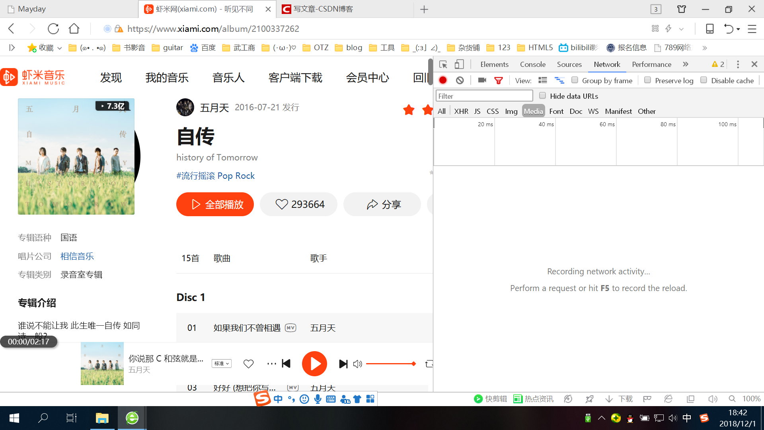The width and height of the screenshot is (764, 430).
Task: Toggle the device toolbar icon in DevTools
Action: (459, 64)
